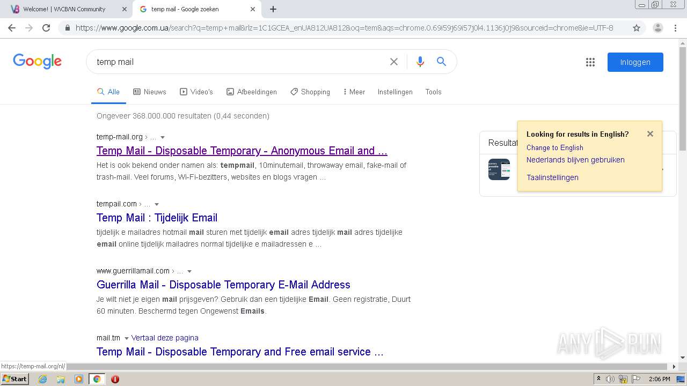Viewport: 687px width, 386px height.
Task: Click the taskbar clock showing 2:06 PM
Action: coord(660,379)
